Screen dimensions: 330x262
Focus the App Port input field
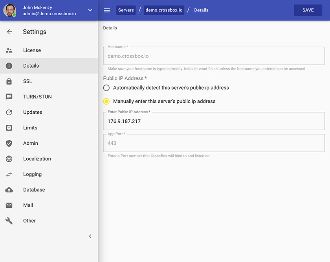coord(214,143)
